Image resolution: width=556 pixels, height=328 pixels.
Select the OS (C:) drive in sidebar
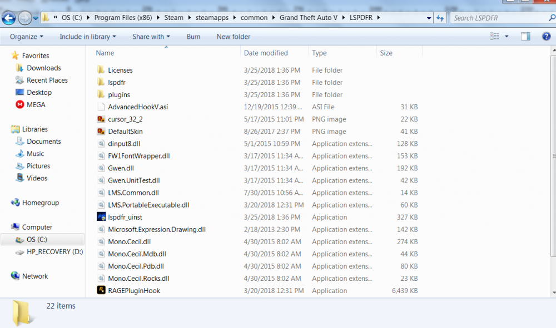click(x=43, y=240)
